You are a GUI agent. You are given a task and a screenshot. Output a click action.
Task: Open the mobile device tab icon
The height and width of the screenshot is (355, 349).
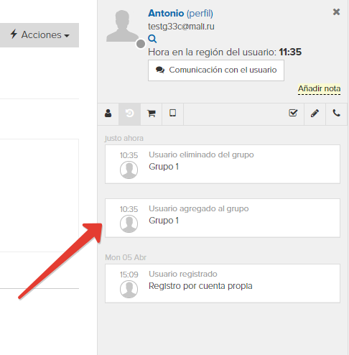pos(173,114)
